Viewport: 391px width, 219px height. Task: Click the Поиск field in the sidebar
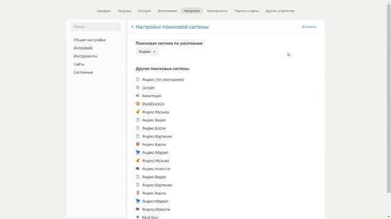click(96, 27)
